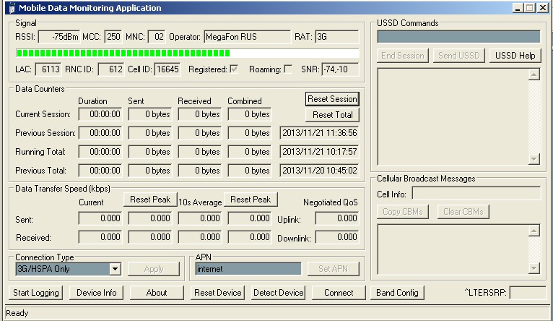The width and height of the screenshot is (553, 321).
Task: Click the Cell Info field
Action: tap(476, 194)
